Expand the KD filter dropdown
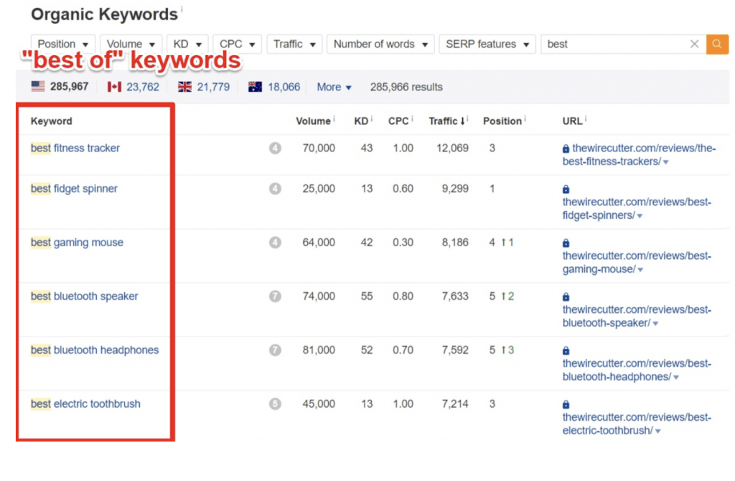 [x=187, y=44]
